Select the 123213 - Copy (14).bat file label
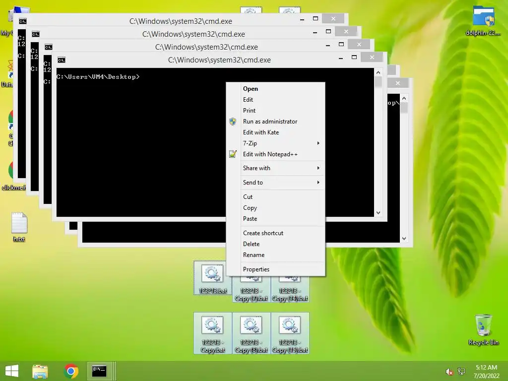508x381 pixels. 290,295
